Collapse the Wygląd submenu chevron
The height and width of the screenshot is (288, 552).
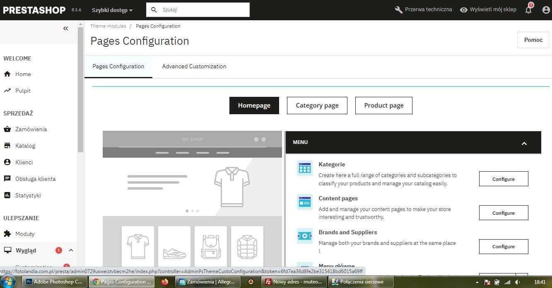point(71,250)
